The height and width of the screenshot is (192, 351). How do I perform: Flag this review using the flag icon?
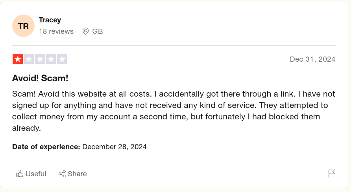[x=332, y=174]
